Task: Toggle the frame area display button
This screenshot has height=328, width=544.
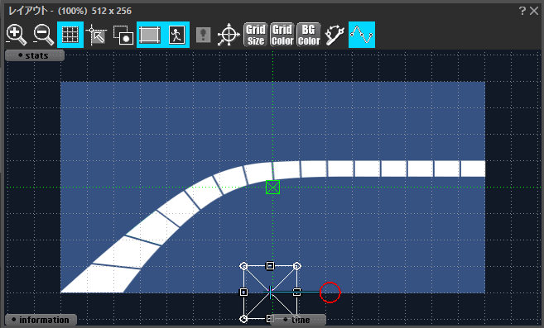Action: coord(150,35)
